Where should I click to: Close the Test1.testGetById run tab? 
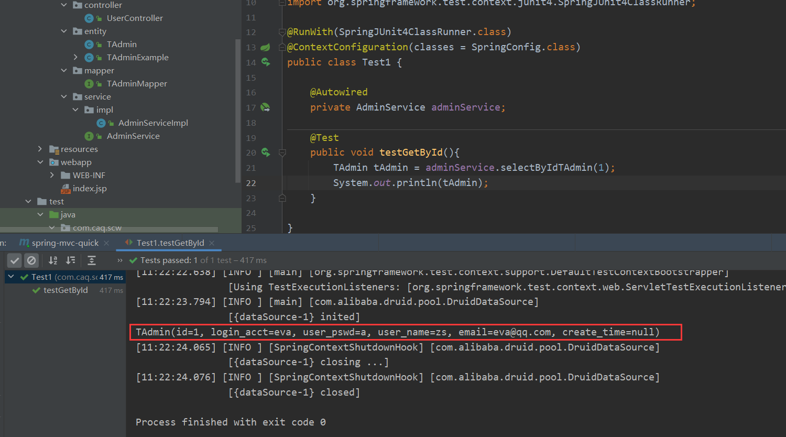tap(212, 243)
